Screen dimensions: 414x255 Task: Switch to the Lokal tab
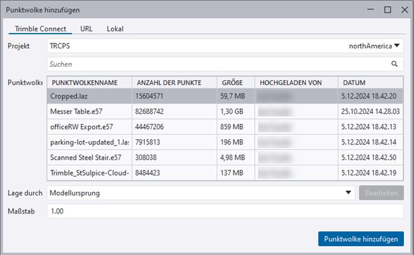[115, 29]
